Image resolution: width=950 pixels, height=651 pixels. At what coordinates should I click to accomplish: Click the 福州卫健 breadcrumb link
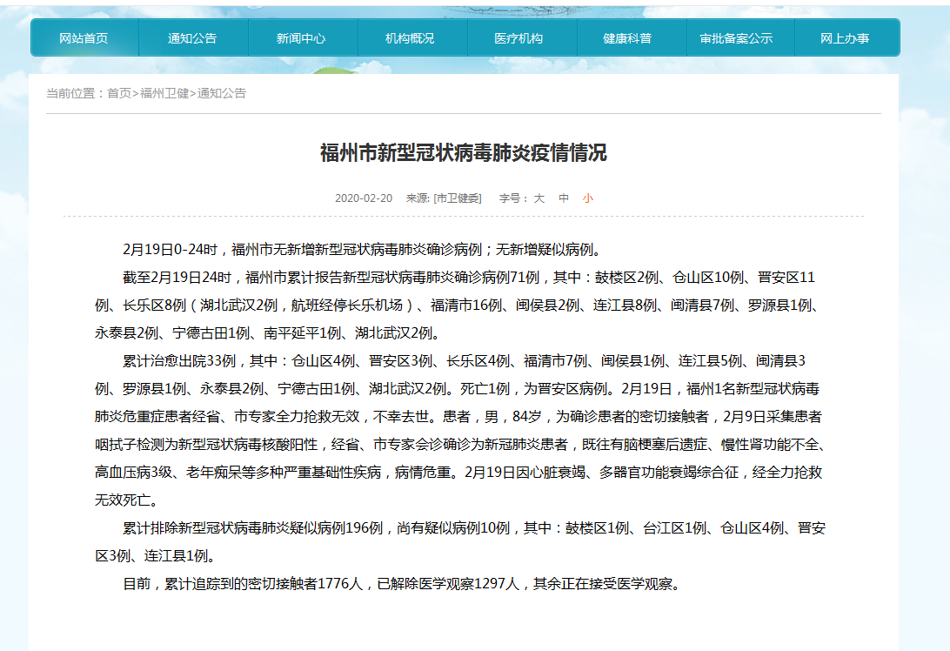click(164, 93)
